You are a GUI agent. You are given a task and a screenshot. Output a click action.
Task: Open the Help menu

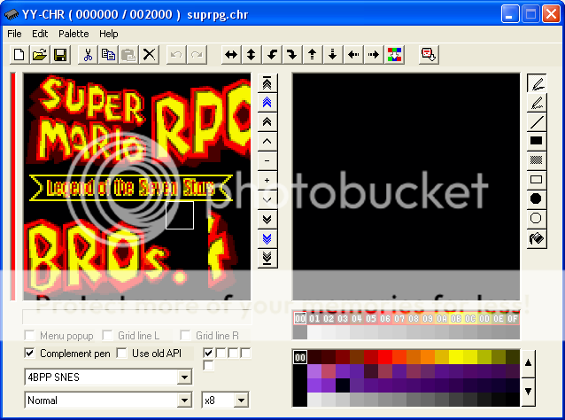point(108,34)
